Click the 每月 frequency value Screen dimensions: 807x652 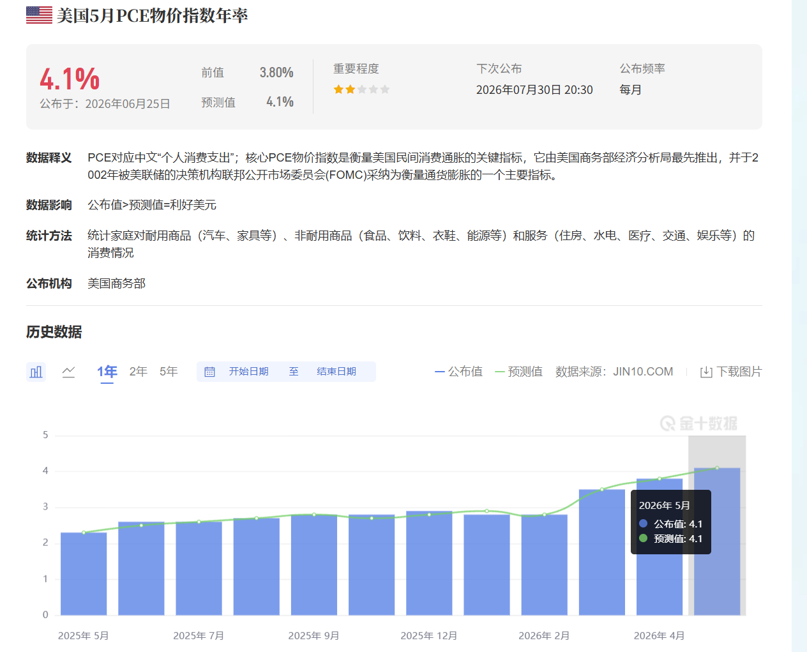(x=631, y=90)
